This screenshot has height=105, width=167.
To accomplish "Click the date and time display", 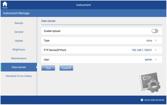I will (154, 100).
